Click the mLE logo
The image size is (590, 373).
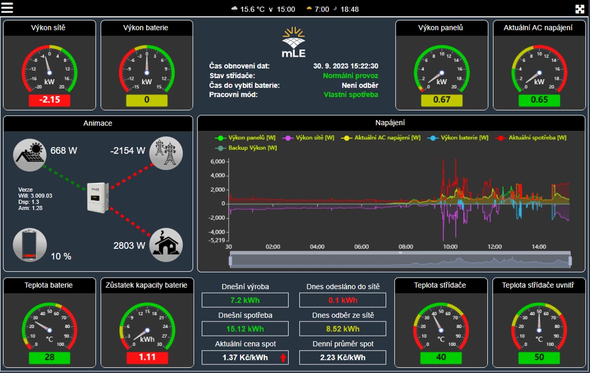click(x=293, y=42)
